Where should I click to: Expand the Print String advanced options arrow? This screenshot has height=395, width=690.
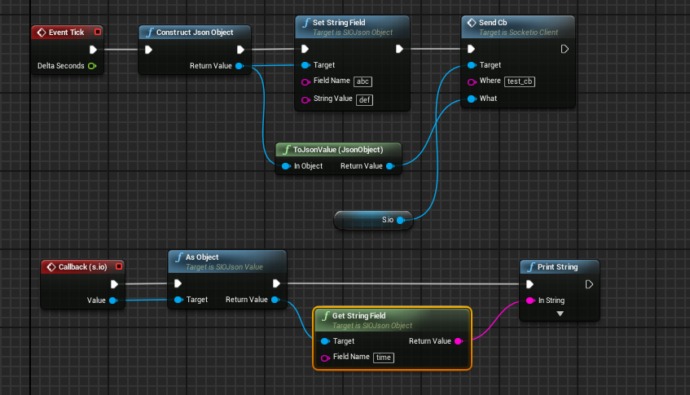pyautogui.click(x=559, y=314)
